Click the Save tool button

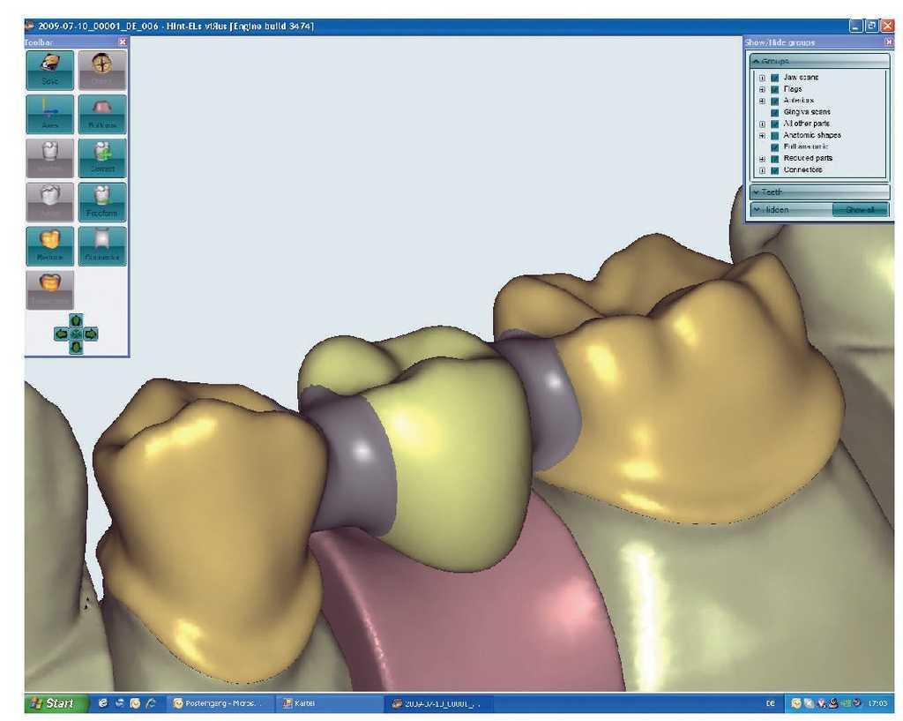point(49,69)
